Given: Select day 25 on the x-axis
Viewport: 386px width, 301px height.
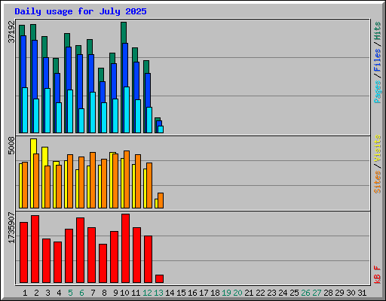Looking at the screenshot, I should 294,293.
